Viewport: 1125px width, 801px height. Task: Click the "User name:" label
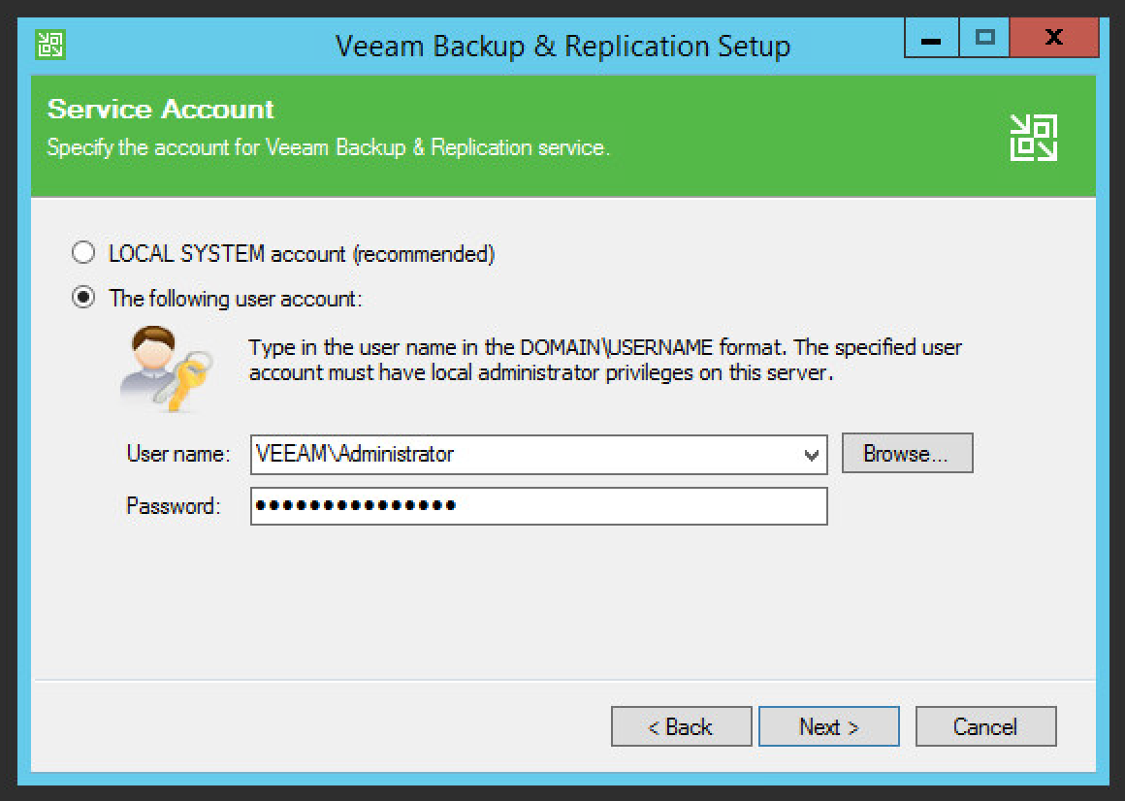(177, 454)
